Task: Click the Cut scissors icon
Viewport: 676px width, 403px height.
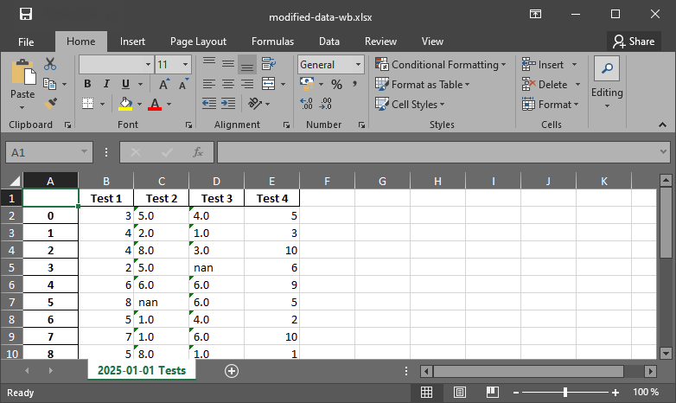Action: [50, 64]
